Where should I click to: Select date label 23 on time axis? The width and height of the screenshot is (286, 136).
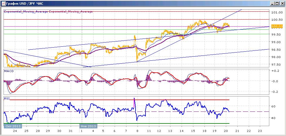[260, 131]
